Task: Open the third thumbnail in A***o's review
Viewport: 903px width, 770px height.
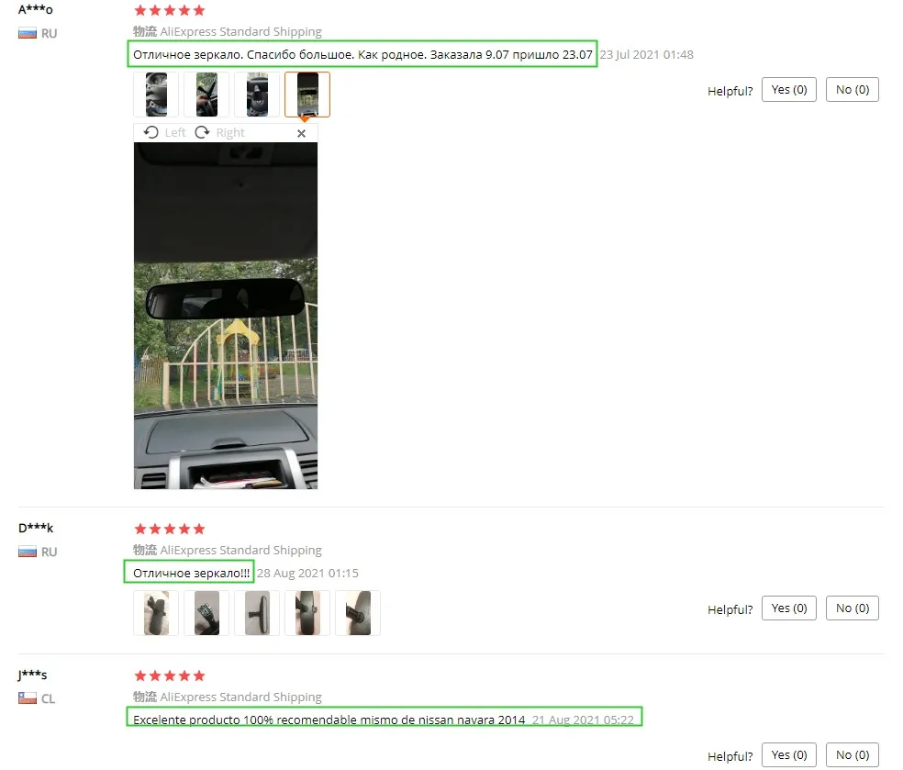Action: click(x=257, y=95)
